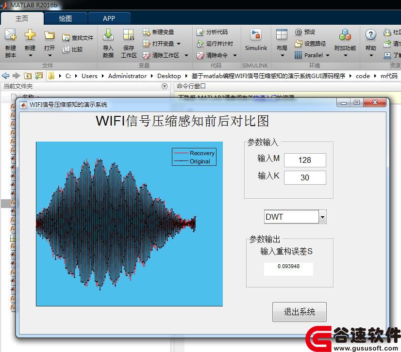Click Save Workspace (保存工作区) icon

(x=128, y=34)
